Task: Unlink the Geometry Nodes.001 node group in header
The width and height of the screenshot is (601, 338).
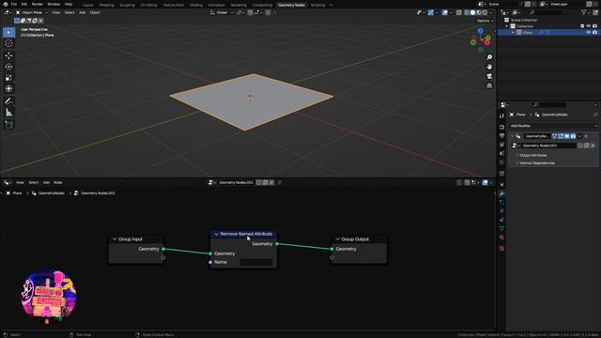Action: (x=271, y=182)
